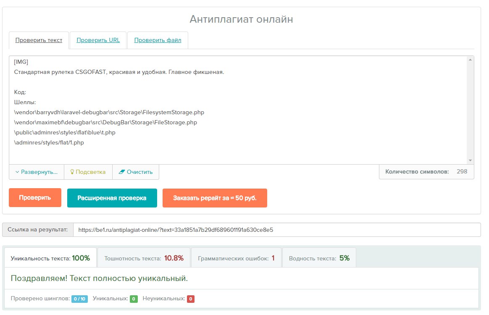489x315 pixels.
Task: Click the text area scrollbar down arrow
Action: pos(470,160)
